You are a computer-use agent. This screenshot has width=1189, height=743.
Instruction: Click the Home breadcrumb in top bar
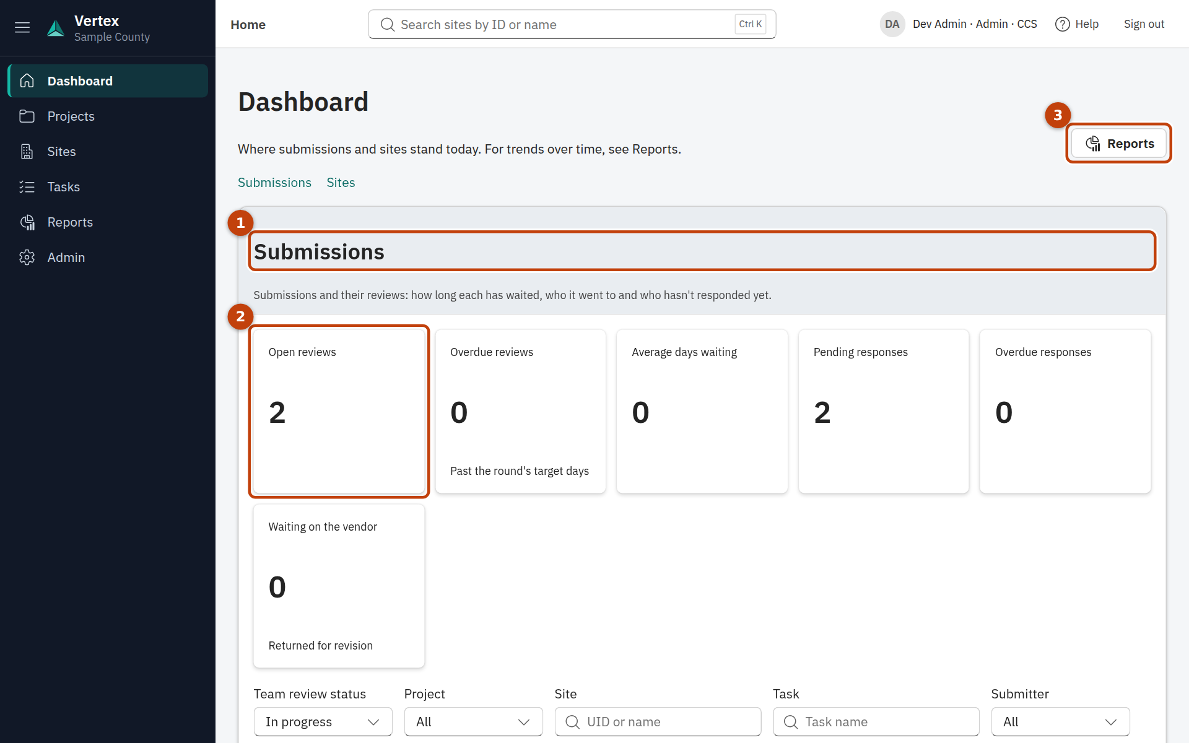(248, 25)
